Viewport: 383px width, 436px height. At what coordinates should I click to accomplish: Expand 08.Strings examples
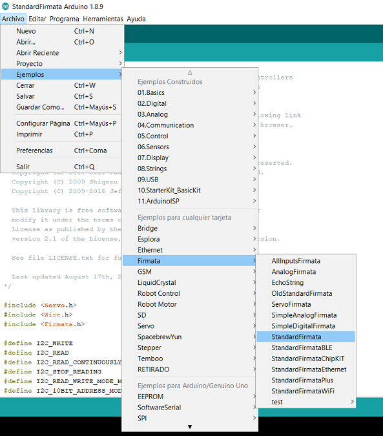click(x=190, y=169)
